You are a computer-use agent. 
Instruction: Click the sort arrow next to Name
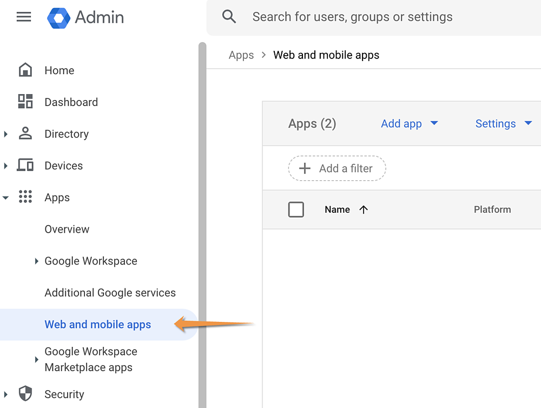click(x=364, y=209)
